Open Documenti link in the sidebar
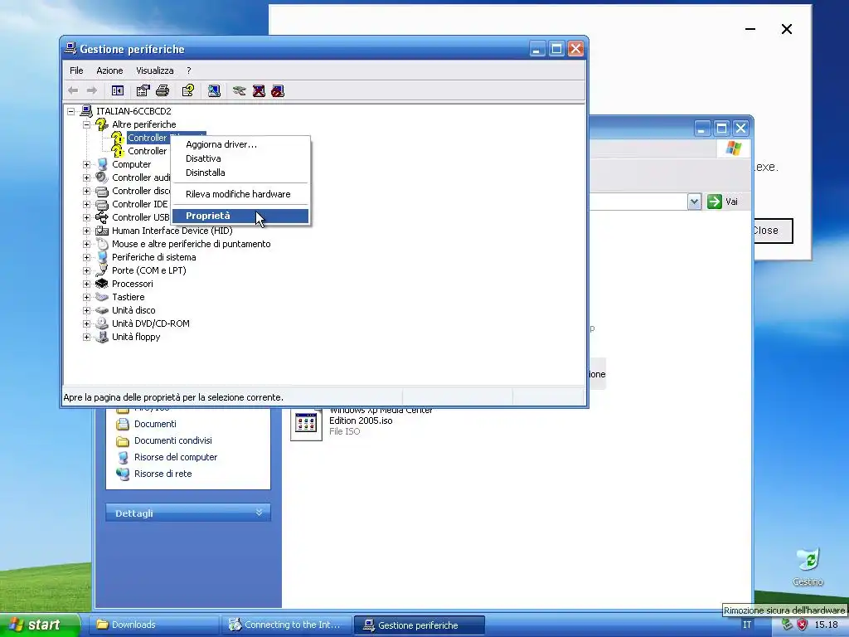 (x=155, y=424)
